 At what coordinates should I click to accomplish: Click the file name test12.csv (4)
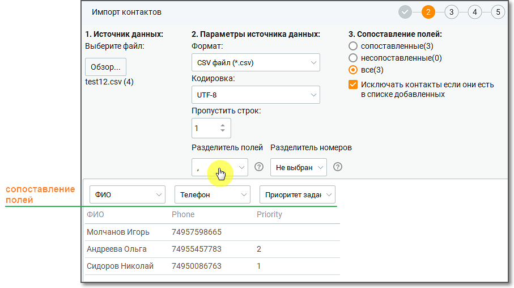pos(109,82)
